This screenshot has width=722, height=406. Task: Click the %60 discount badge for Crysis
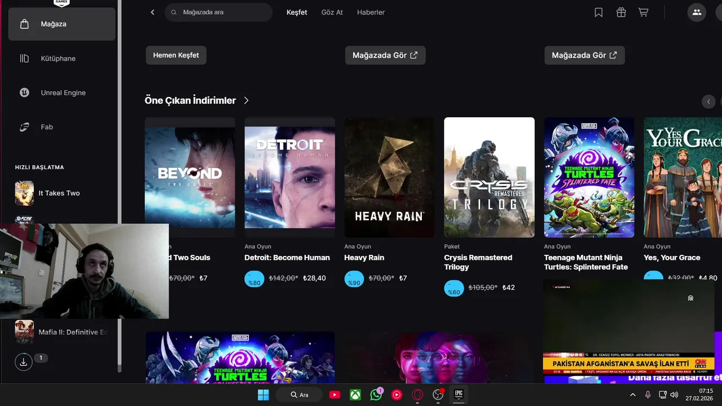pyautogui.click(x=454, y=288)
